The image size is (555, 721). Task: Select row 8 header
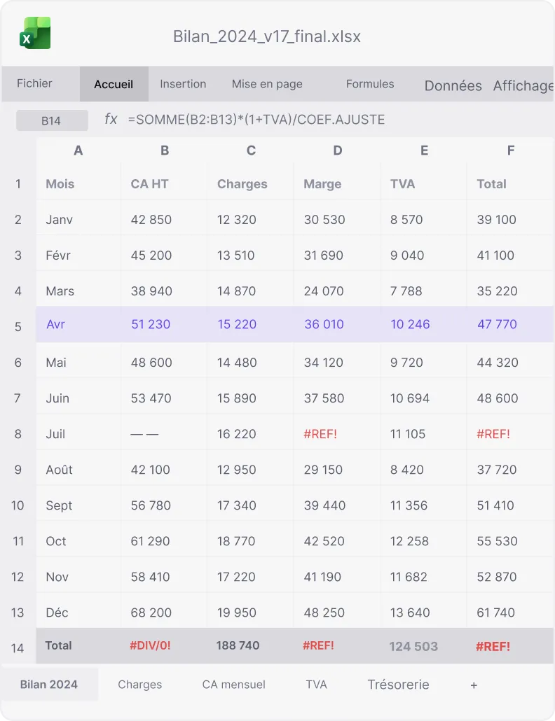click(18, 434)
